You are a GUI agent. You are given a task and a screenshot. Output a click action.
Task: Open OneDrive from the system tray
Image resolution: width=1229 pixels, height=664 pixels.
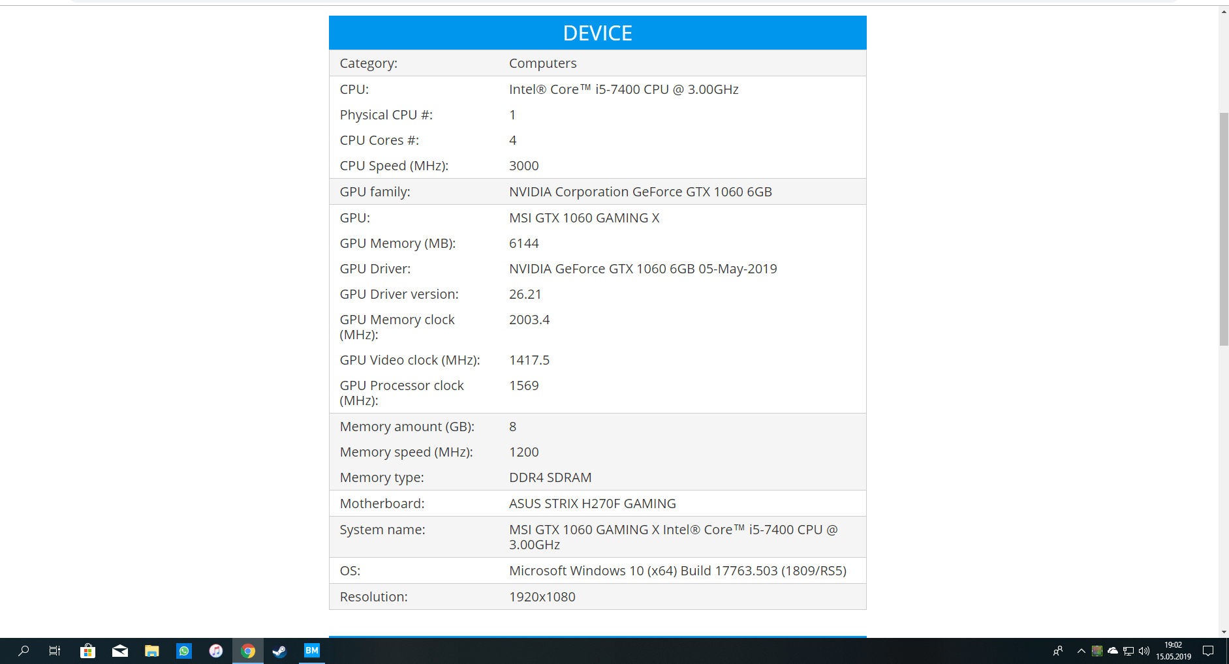tap(1113, 651)
